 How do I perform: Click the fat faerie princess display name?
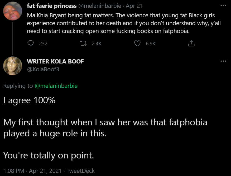52,6
